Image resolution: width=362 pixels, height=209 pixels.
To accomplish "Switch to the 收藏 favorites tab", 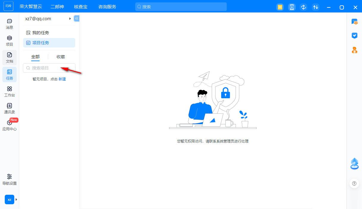I will 61,57.
